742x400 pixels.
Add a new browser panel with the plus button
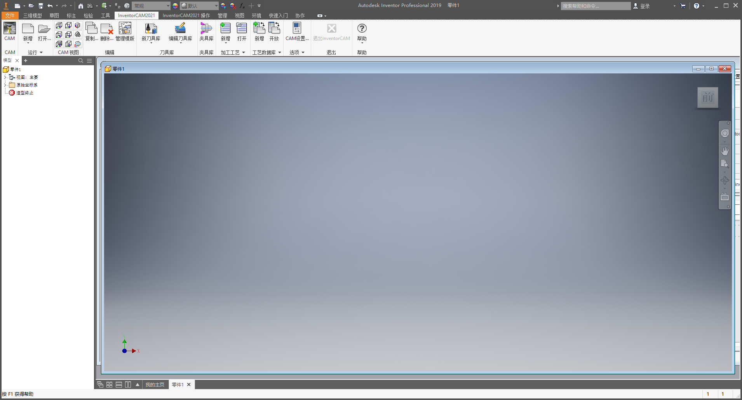pyautogui.click(x=26, y=61)
